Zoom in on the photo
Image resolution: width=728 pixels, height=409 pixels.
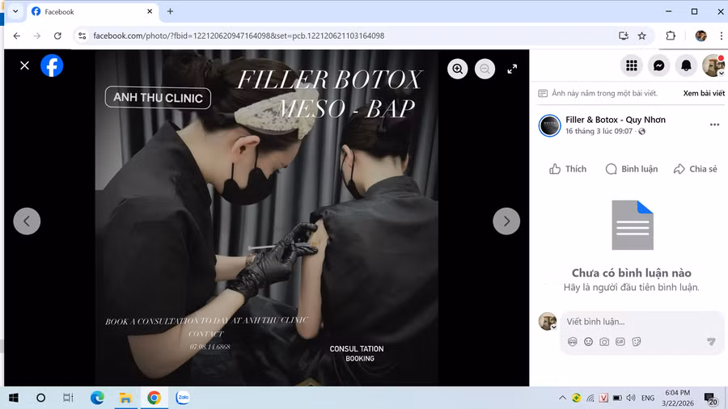click(x=458, y=70)
